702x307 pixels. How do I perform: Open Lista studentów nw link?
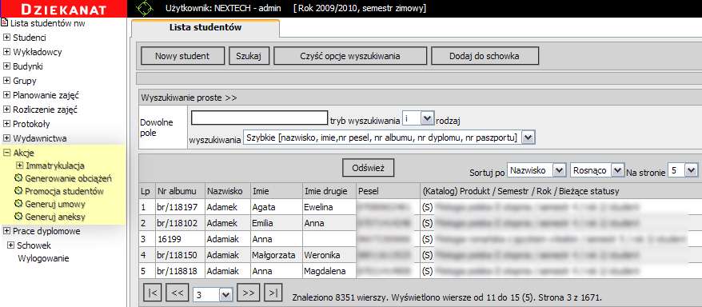click(47, 23)
